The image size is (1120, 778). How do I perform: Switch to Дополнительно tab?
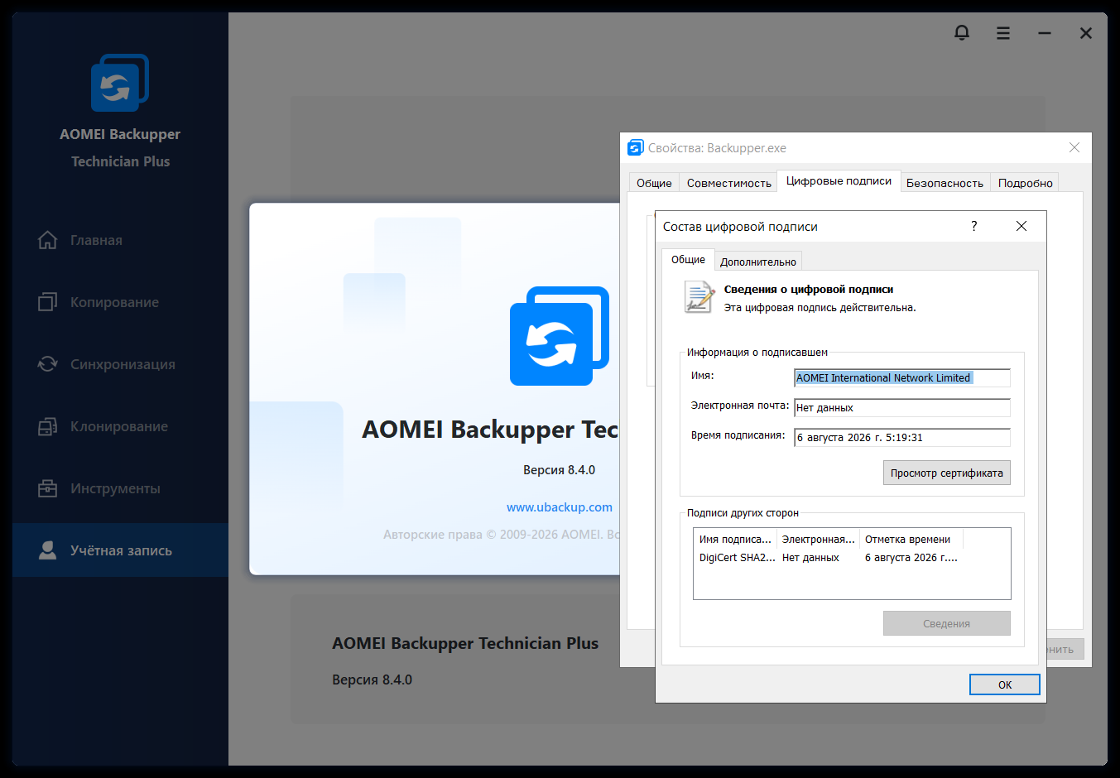tap(758, 262)
